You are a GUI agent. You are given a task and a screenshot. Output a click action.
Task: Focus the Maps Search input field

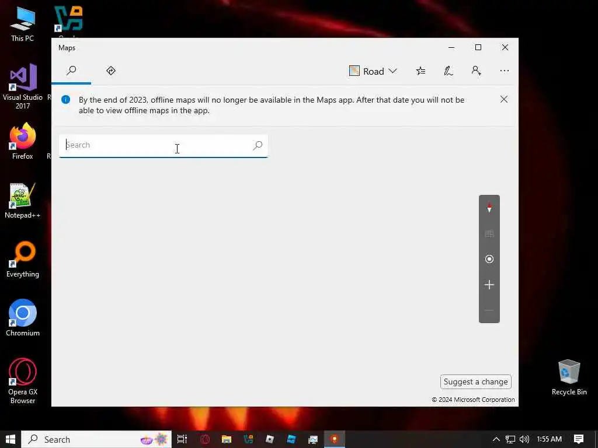tap(164, 145)
